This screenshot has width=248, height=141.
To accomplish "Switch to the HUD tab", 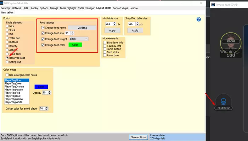I will pyautogui.click(x=25, y=8).
